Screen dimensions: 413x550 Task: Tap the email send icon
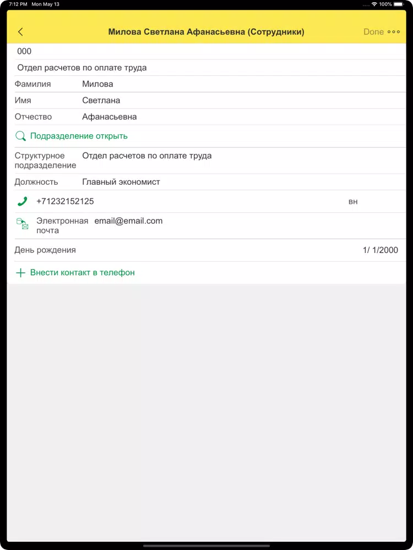click(23, 224)
